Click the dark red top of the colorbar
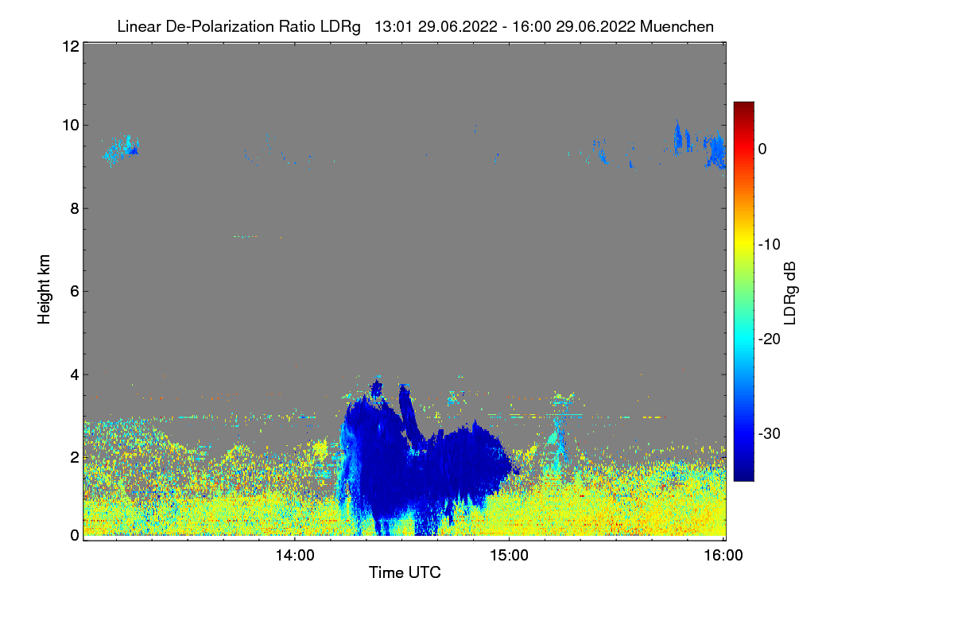 (743, 110)
